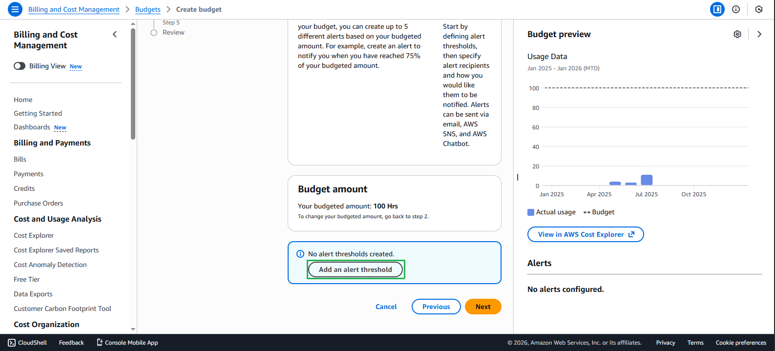Click 'Your budgeted amount: 100 Hrs' text
This screenshot has height=351, width=775.
[348, 206]
